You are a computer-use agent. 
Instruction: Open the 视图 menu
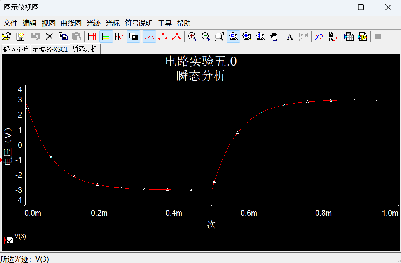[x=49, y=23]
